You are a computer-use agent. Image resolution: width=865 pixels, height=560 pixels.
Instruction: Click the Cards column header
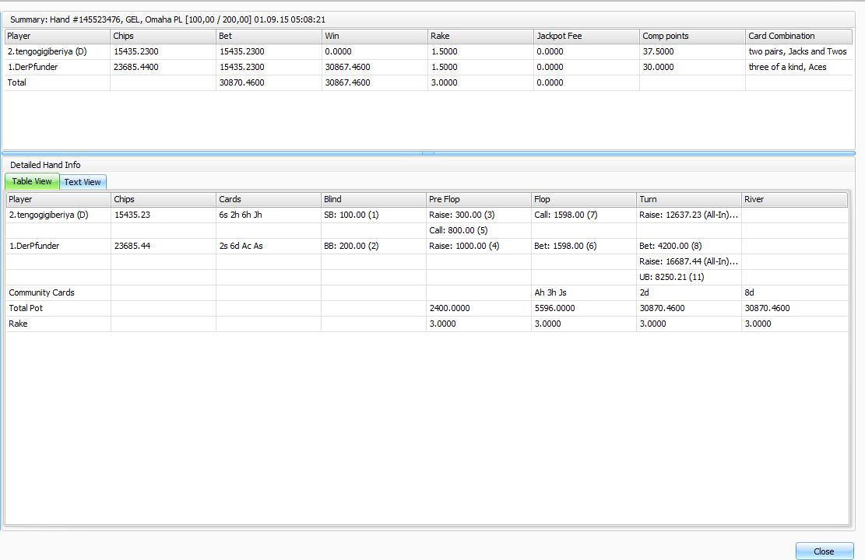269,200
